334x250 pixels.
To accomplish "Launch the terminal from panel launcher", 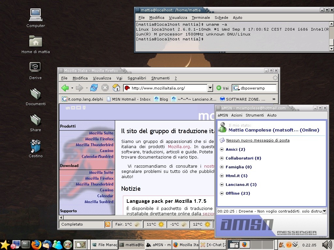I will tap(26, 244).
